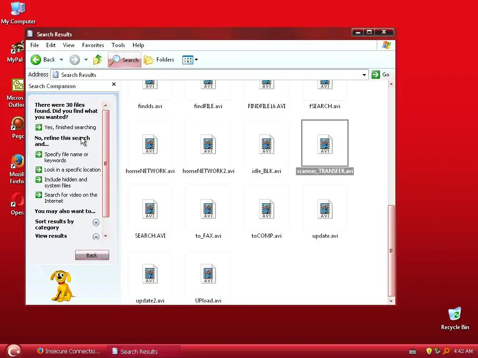Open the Favorites menu

coord(93,45)
